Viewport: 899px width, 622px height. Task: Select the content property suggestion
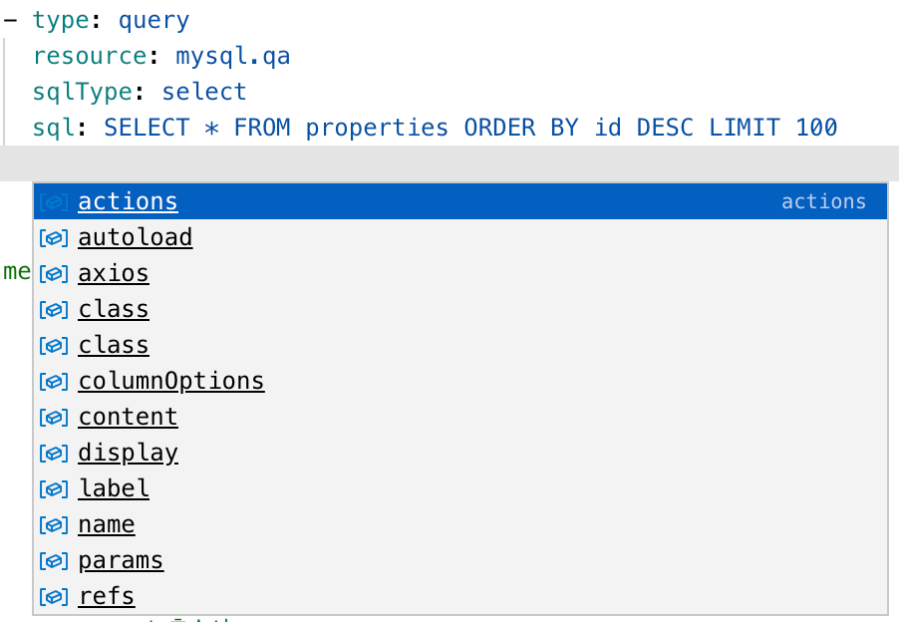coord(460,417)
